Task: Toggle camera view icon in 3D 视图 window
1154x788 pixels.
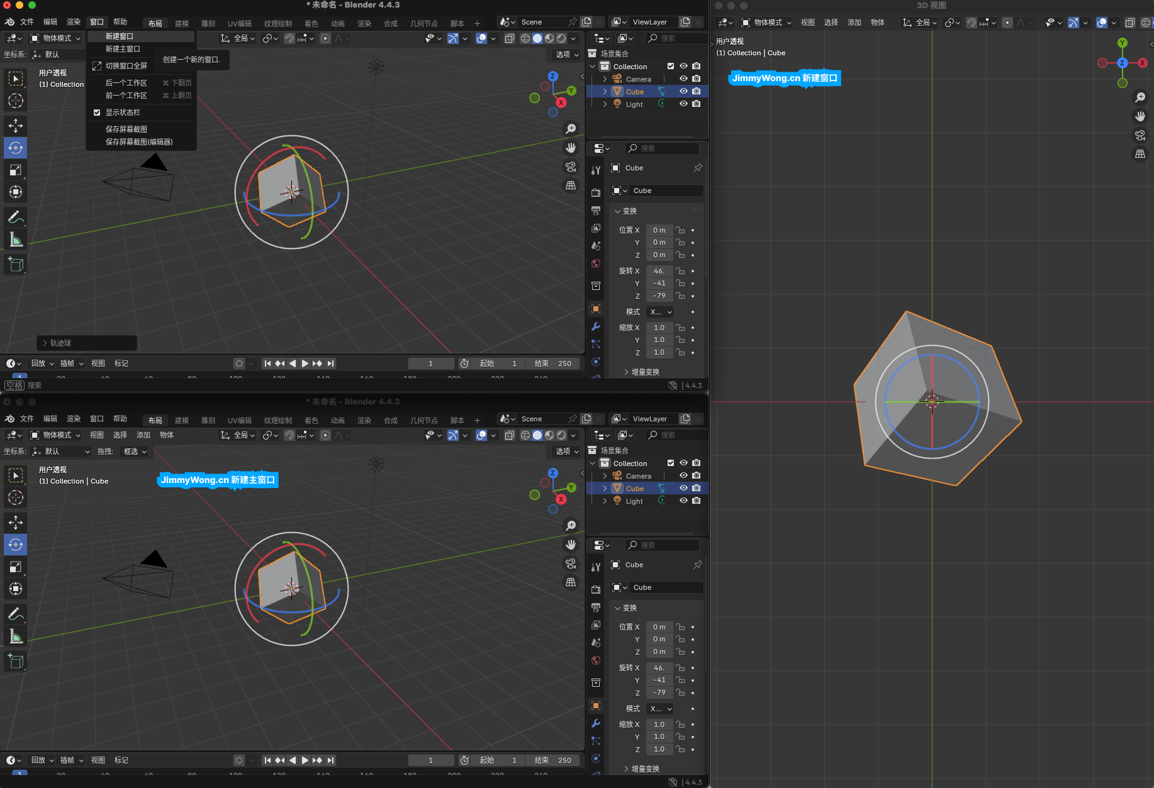Action: tap(1140, 135)
